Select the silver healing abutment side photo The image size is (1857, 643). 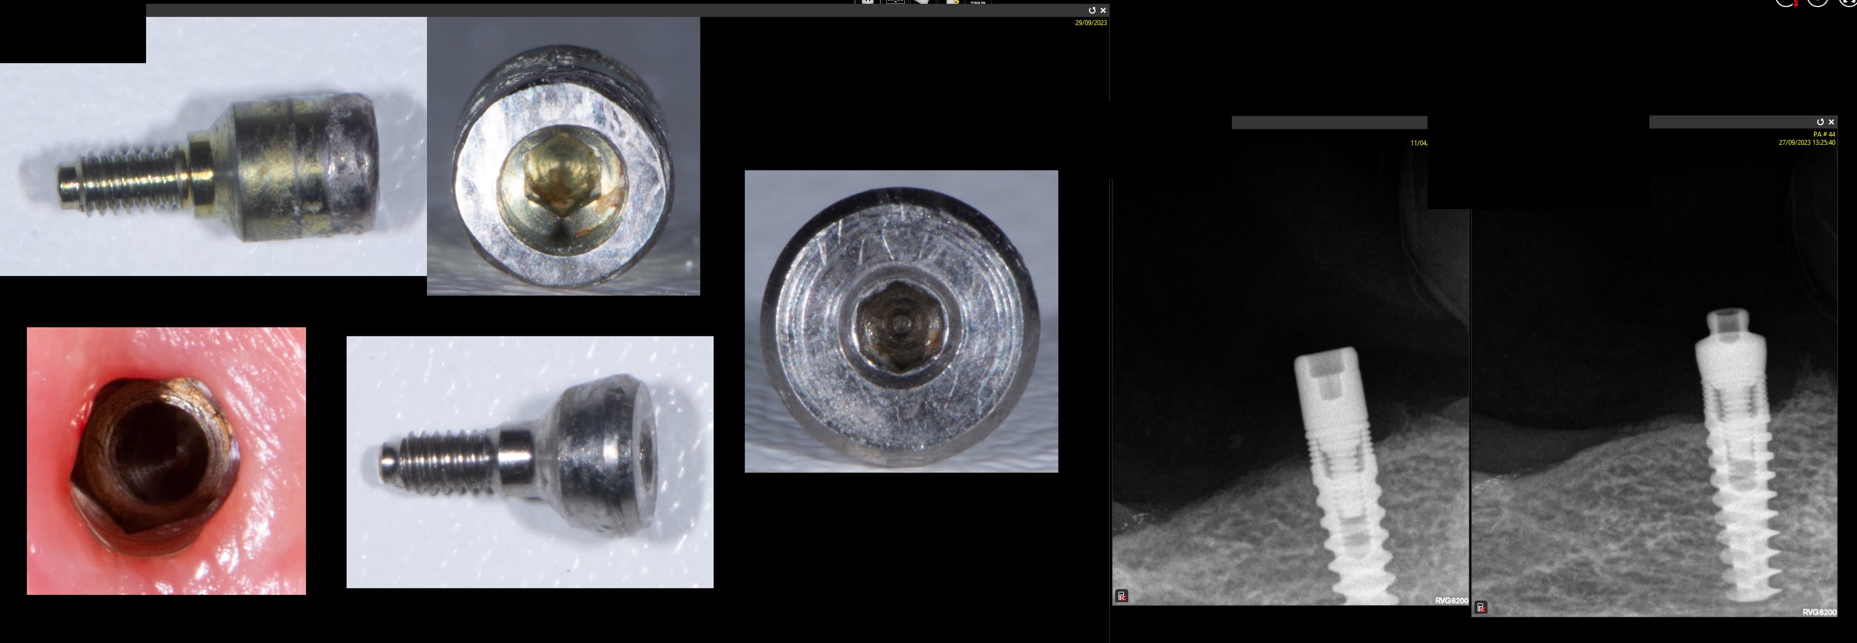[x=530, y=462]
